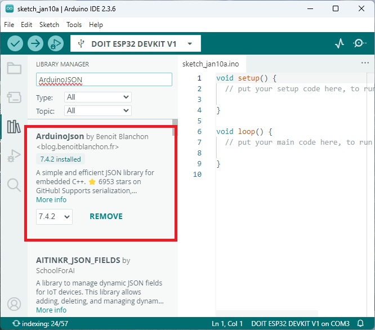Open the Debug panel in sidebar
This screenshot has width=375, height=330.
tap(14, 156)
